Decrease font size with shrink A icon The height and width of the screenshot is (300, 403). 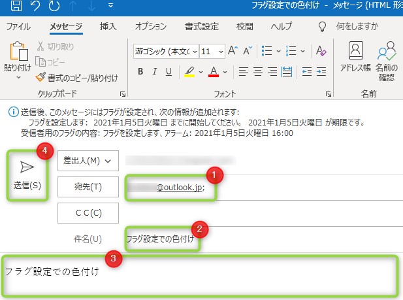(248, 50)
